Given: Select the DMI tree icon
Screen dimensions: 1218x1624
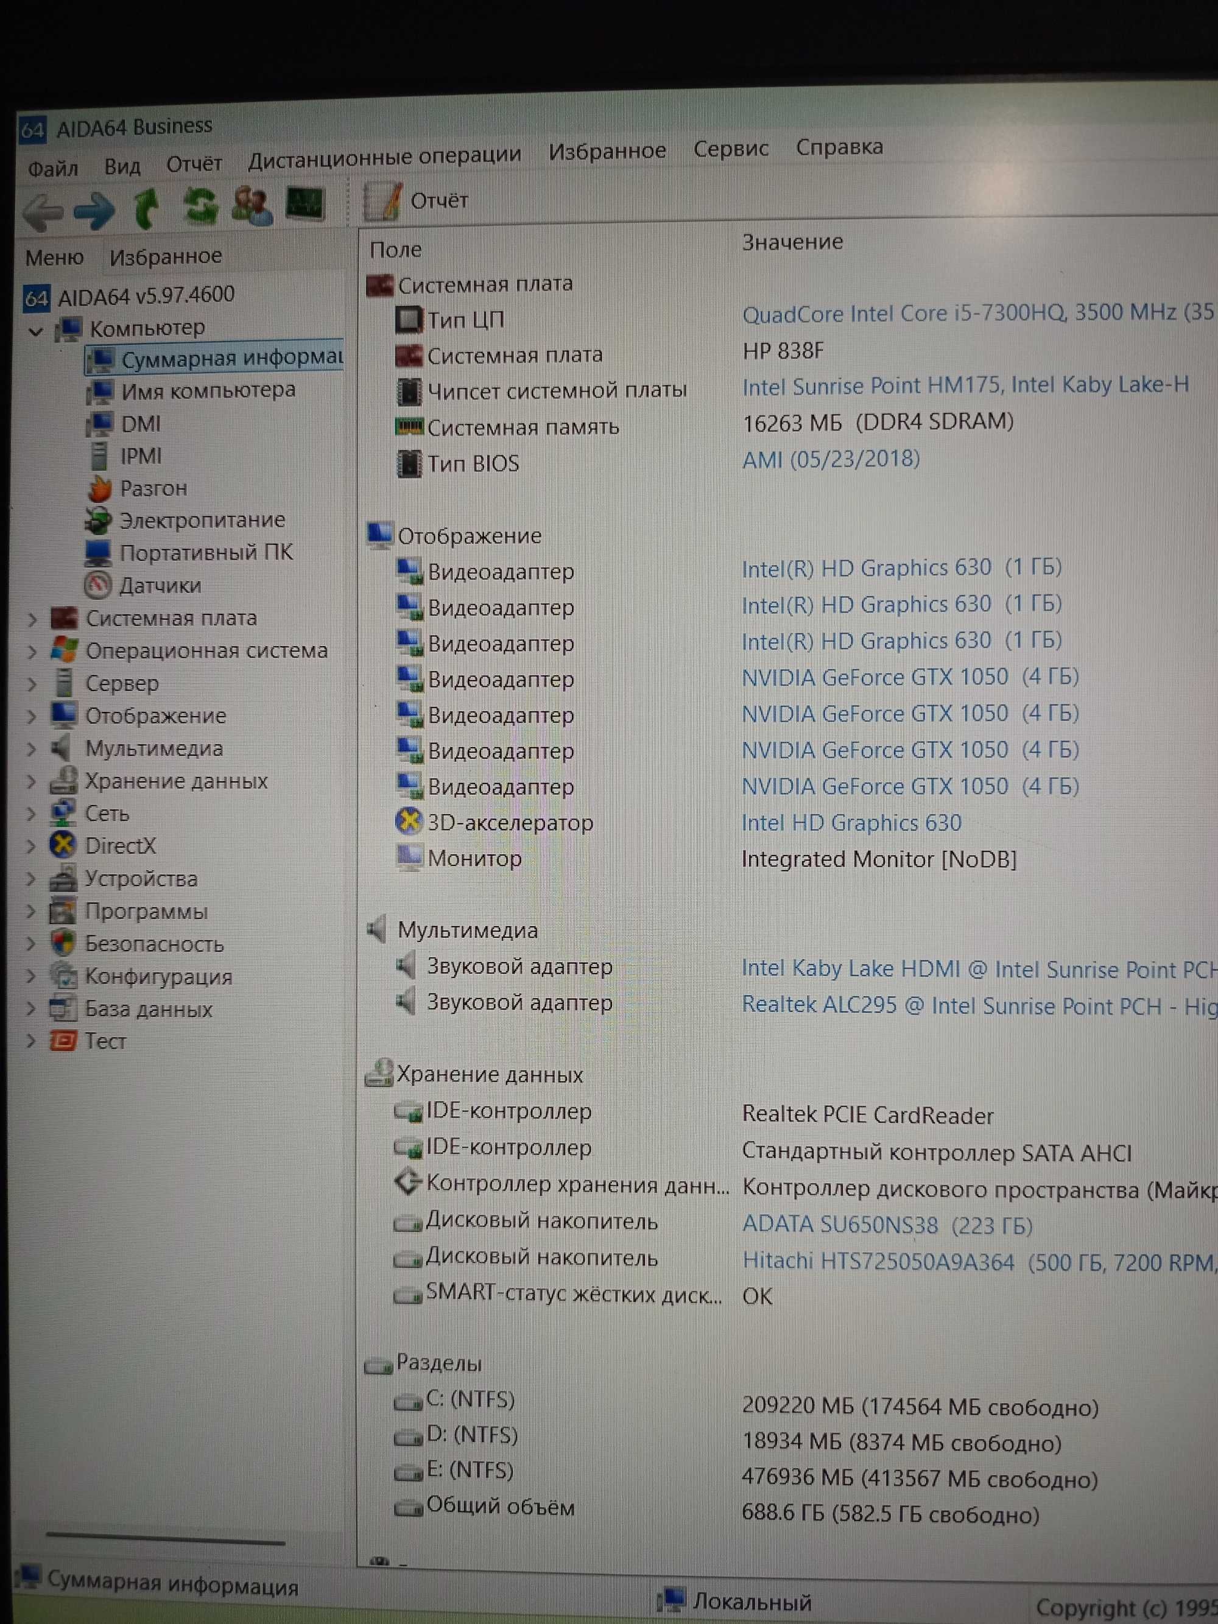Looking at the screenshot, I should [99, 424].
